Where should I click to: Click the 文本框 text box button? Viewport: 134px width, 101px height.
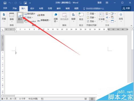pyautogui.click(x=102, y=17)
